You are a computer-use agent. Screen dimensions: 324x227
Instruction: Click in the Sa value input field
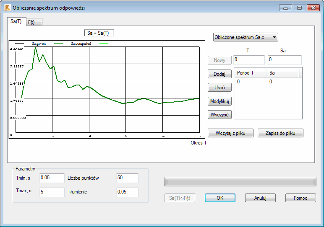click(285, 60)
